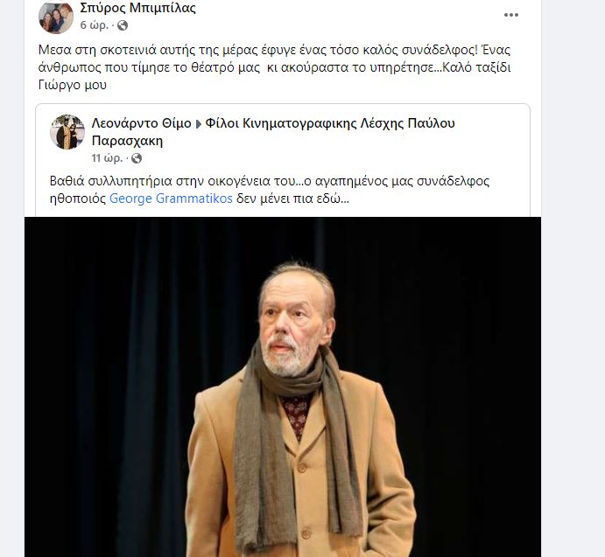Image resolution: width=605 pixels, height=557 pixels.
Task: Click the globe icon beside 11 ώρ.
Action: tap(136, 158)
